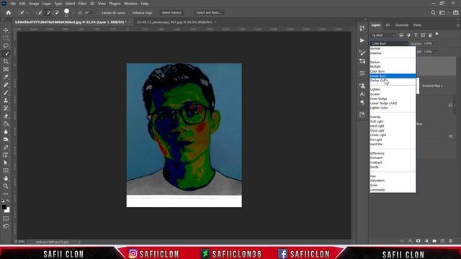Image resolution: width=461 pixels, height=259 pixels.
Task: Choose Add to selection mode
Action: coord(48,13)
